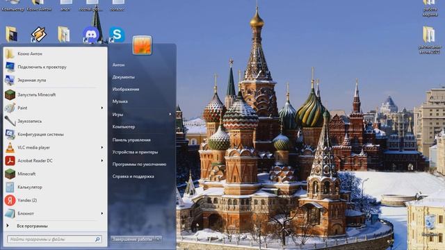
Task: Open Панель управления
Action: (131, 140)
